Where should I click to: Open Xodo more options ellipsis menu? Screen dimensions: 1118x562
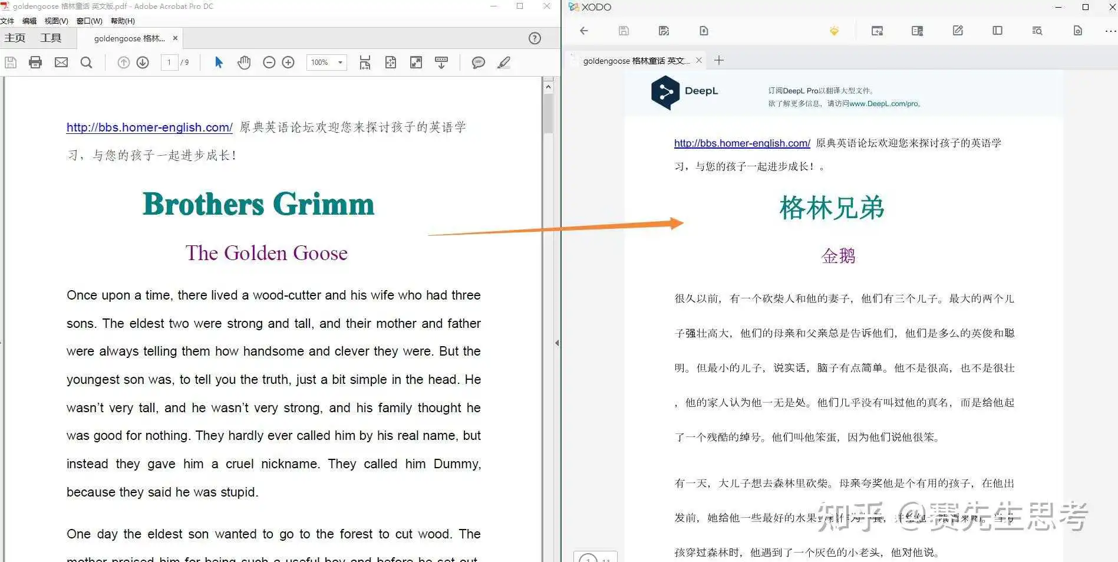click(1110, 31)
